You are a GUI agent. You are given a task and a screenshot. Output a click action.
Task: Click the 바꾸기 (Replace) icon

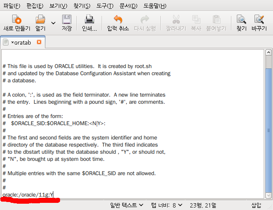(x=259, y=19)
